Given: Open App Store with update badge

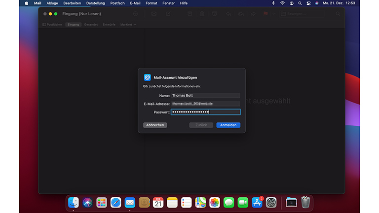Looking at the screenshot, I should coord(257,203).
